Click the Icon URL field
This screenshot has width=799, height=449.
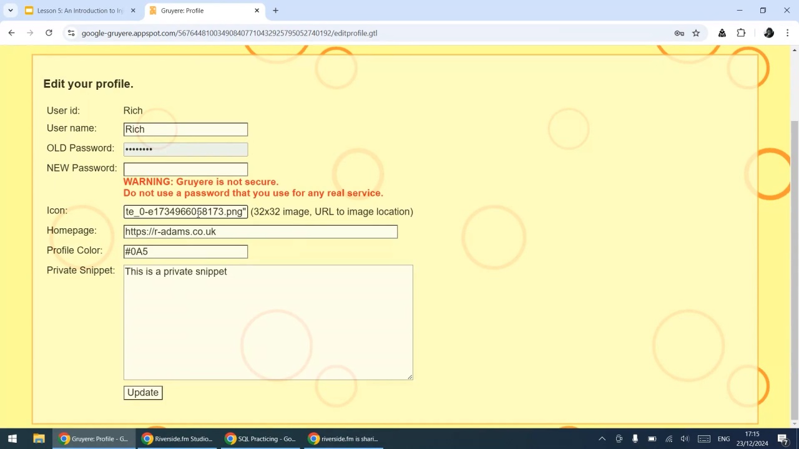(x=185, y=211)
